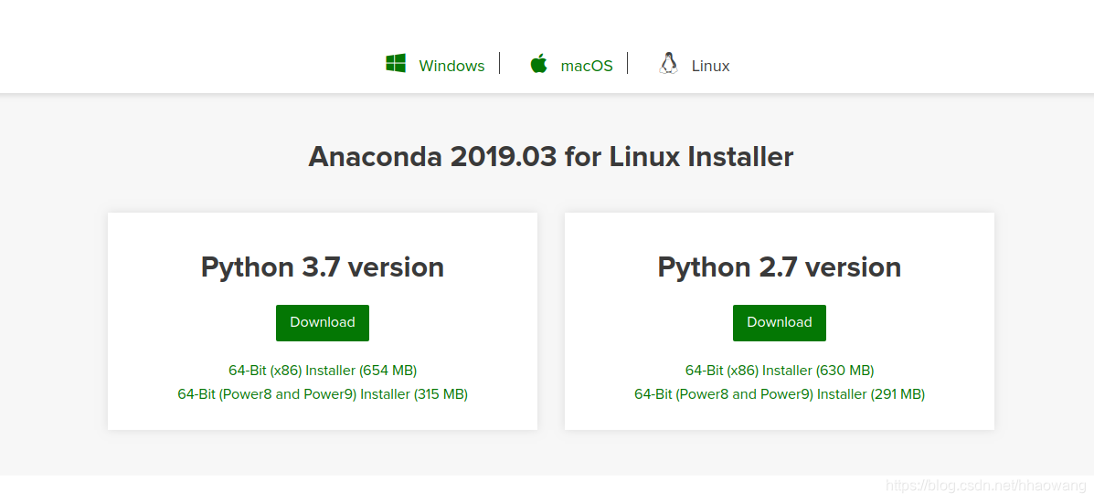
Task: Switch to the Windows tab
Action: tap(451, 66)
